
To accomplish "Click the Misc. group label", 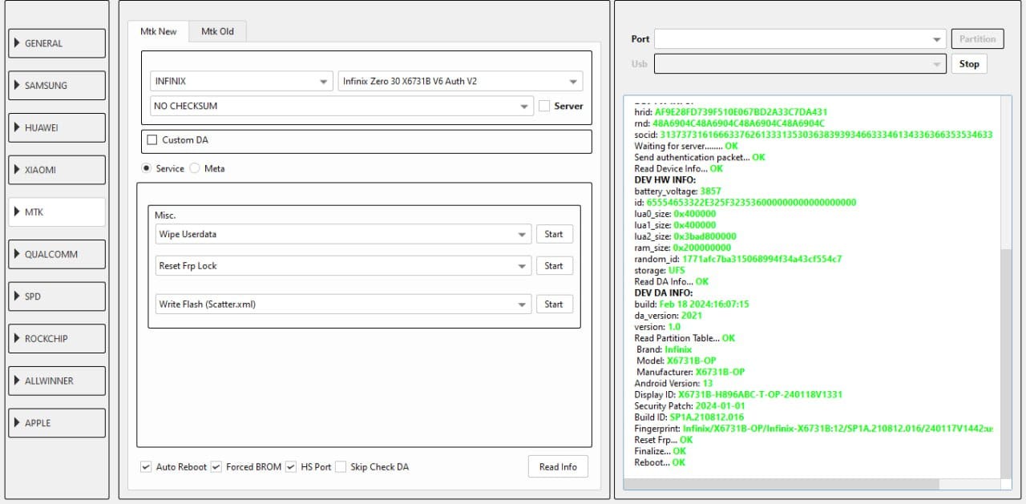I will [165, 216].
